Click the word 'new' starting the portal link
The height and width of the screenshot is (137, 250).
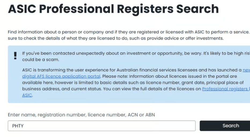[246, 70]
